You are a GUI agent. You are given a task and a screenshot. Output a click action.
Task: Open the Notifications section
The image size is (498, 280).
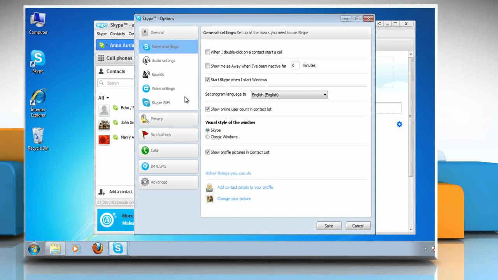[161, 134]
